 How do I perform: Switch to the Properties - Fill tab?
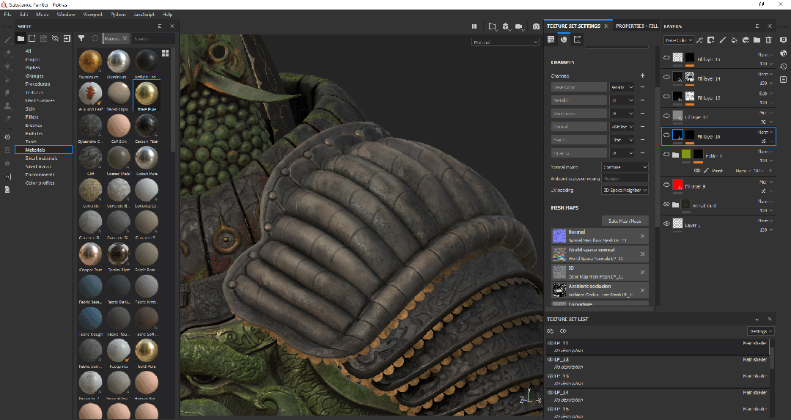tap(636, 26)
